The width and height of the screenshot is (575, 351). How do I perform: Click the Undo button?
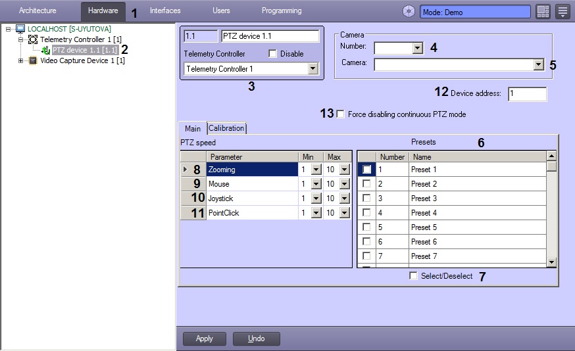point(257,339)
